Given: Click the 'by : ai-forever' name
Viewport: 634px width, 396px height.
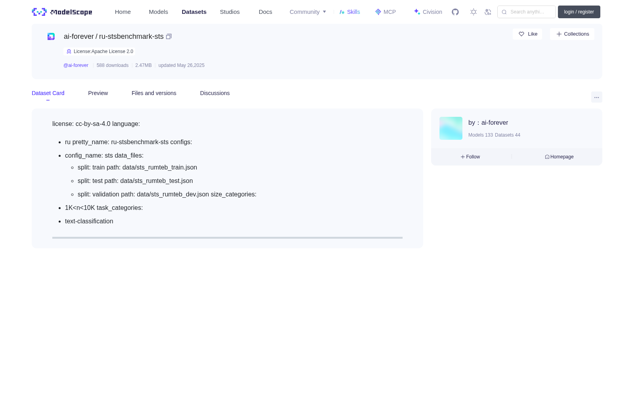Looking at the screenshot, I should click(x=488, y=123).
